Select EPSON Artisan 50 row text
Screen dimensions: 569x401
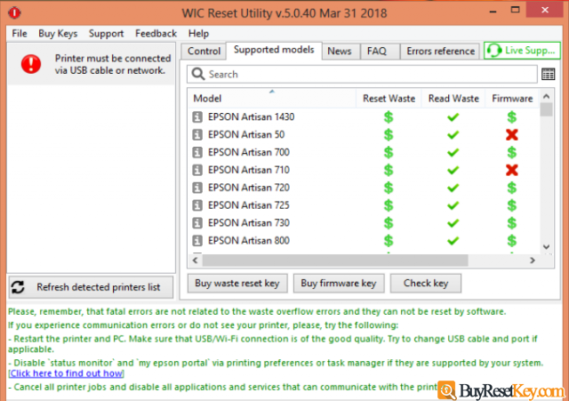coord(246,134)
